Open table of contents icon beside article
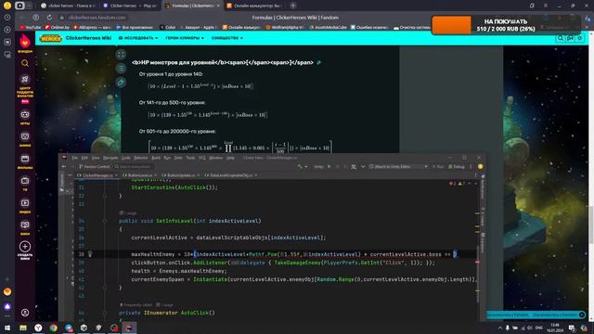This screenshot has height=334, width=594. point(121,68)
